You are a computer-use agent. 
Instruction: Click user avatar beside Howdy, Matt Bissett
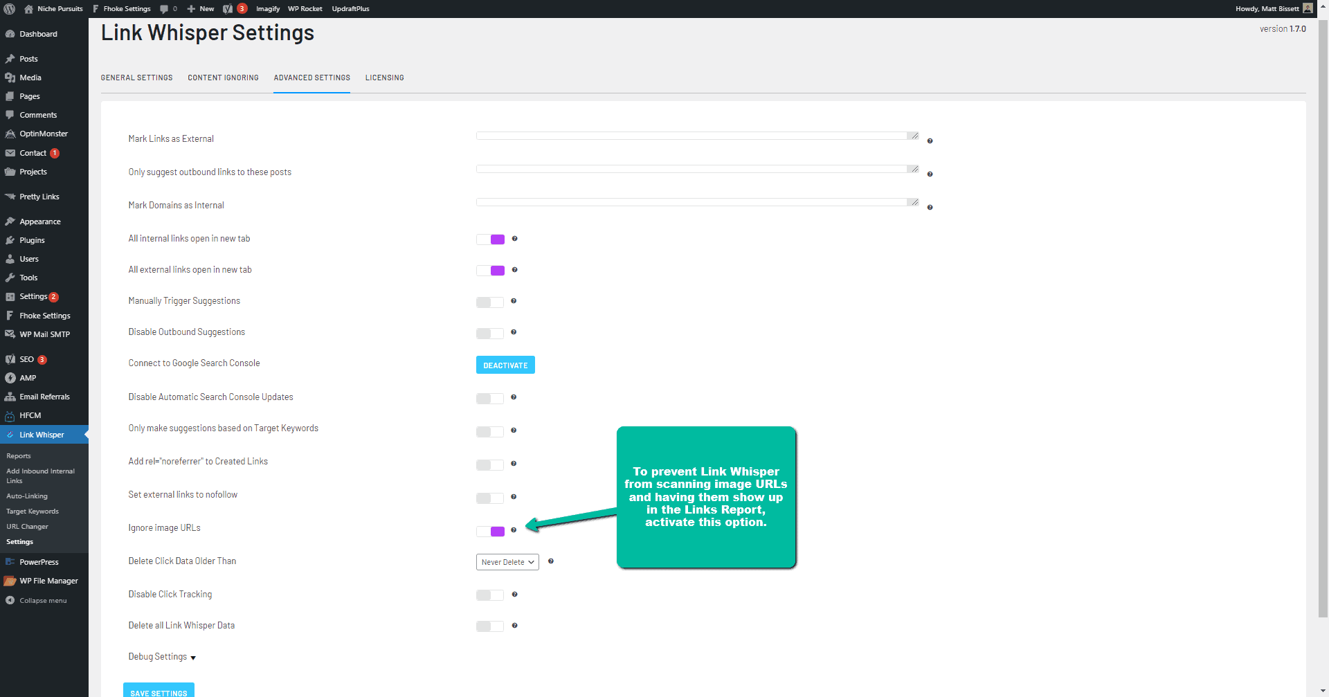pyautogui.click(x=1308, y=8)
